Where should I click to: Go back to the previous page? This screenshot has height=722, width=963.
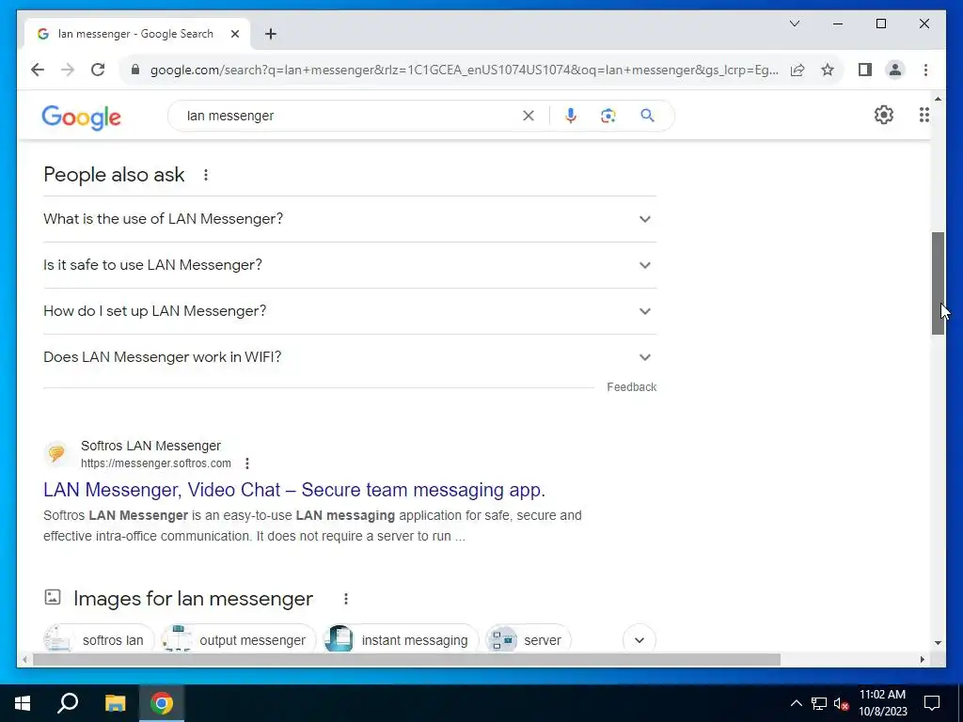(38, 70)
